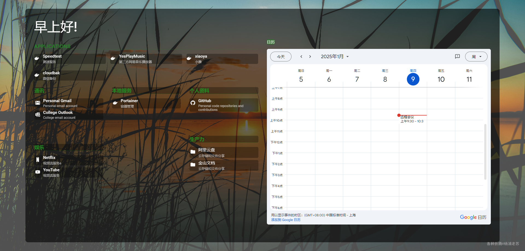Open the 阿里云盘 link
The image size is (525, 251).
coord(224,152)
